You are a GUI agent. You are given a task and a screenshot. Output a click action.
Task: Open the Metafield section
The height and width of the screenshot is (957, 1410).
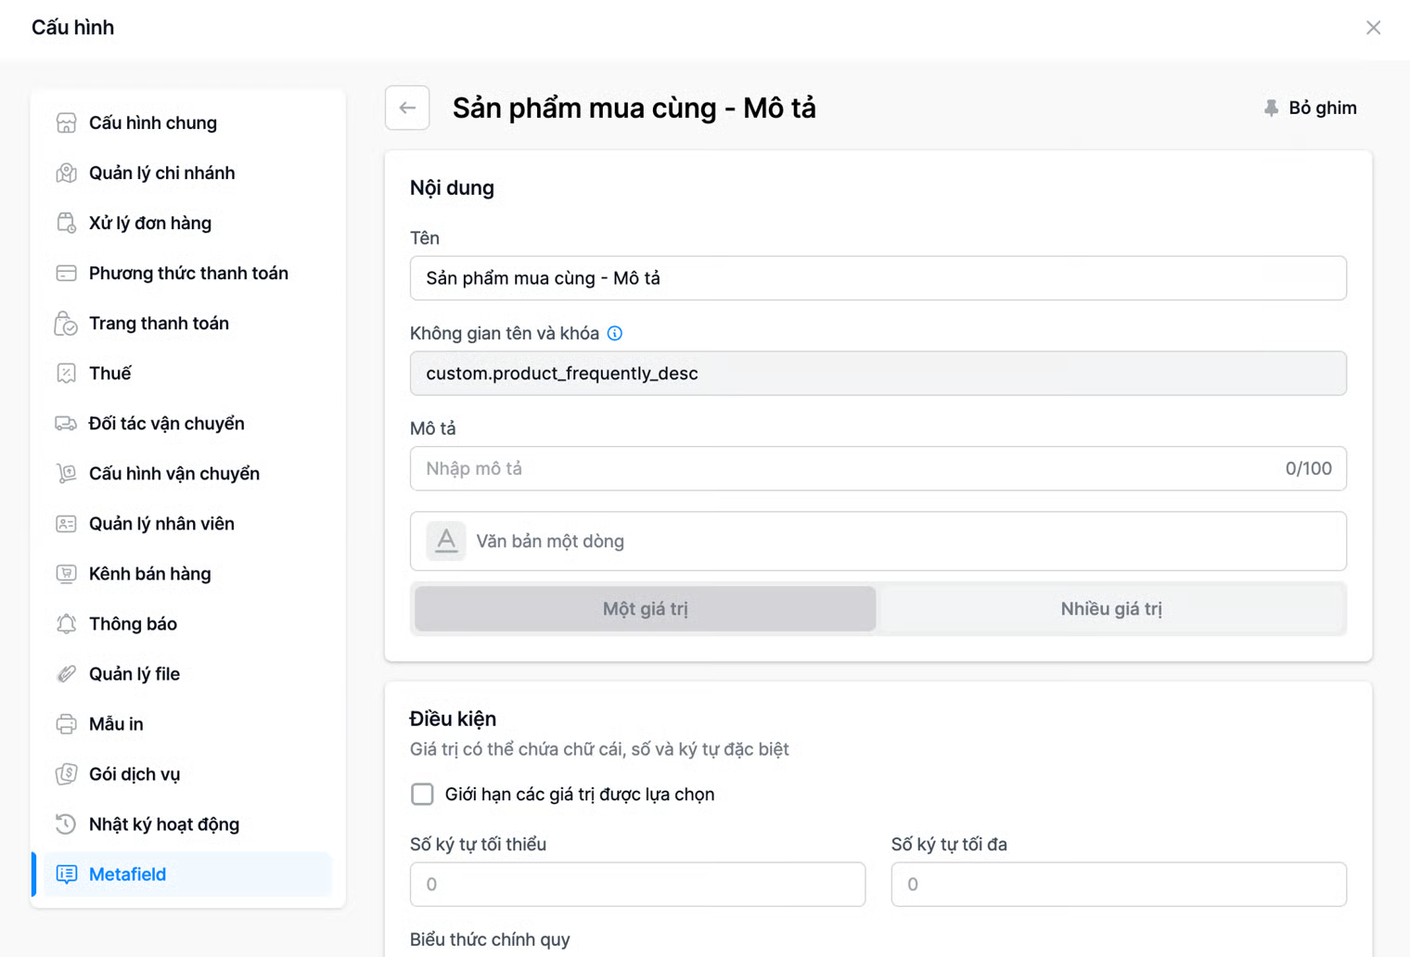(x=128, y=874)
